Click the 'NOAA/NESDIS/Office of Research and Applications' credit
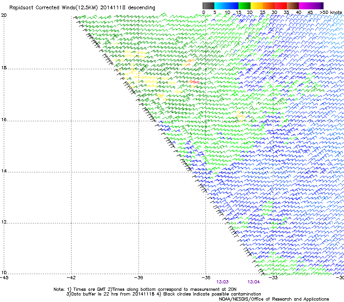Viewport: 344px width, 302px height. click(274, 299)
